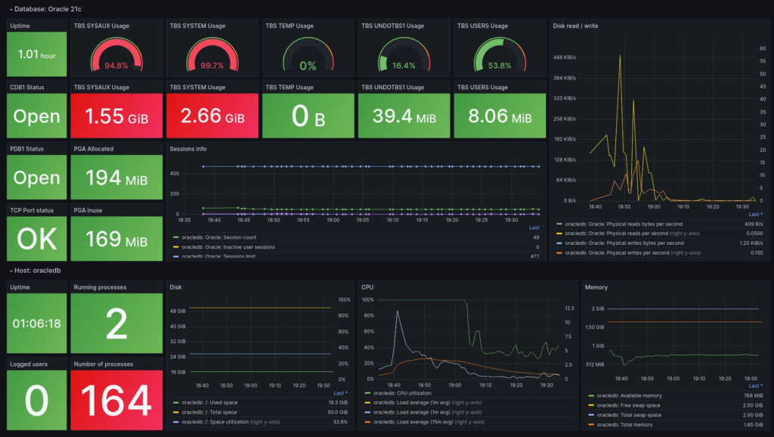Click orange swatch of Load average 15m
Screen dimensions: 774x437
click(367, 422)
